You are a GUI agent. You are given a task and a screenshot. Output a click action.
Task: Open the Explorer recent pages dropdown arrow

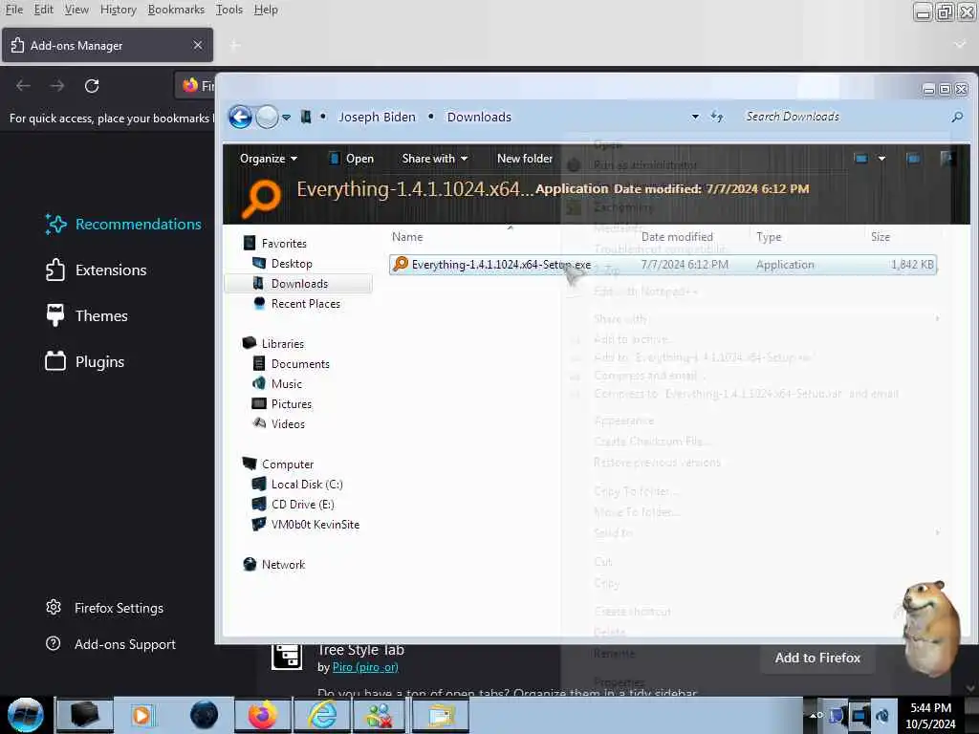286,118
